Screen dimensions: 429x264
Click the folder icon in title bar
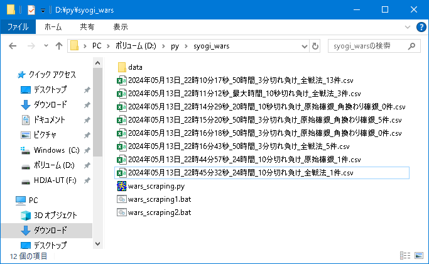(11, 9)
